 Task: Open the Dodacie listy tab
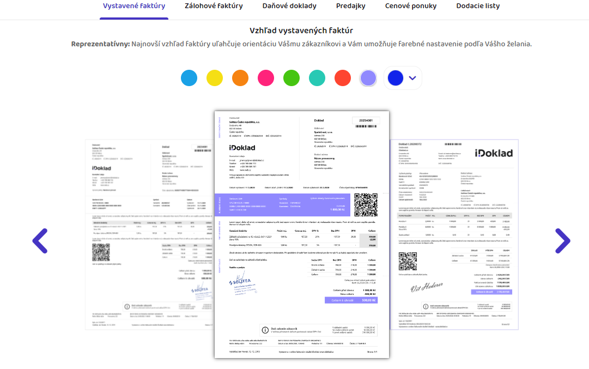tap(477, 7)
